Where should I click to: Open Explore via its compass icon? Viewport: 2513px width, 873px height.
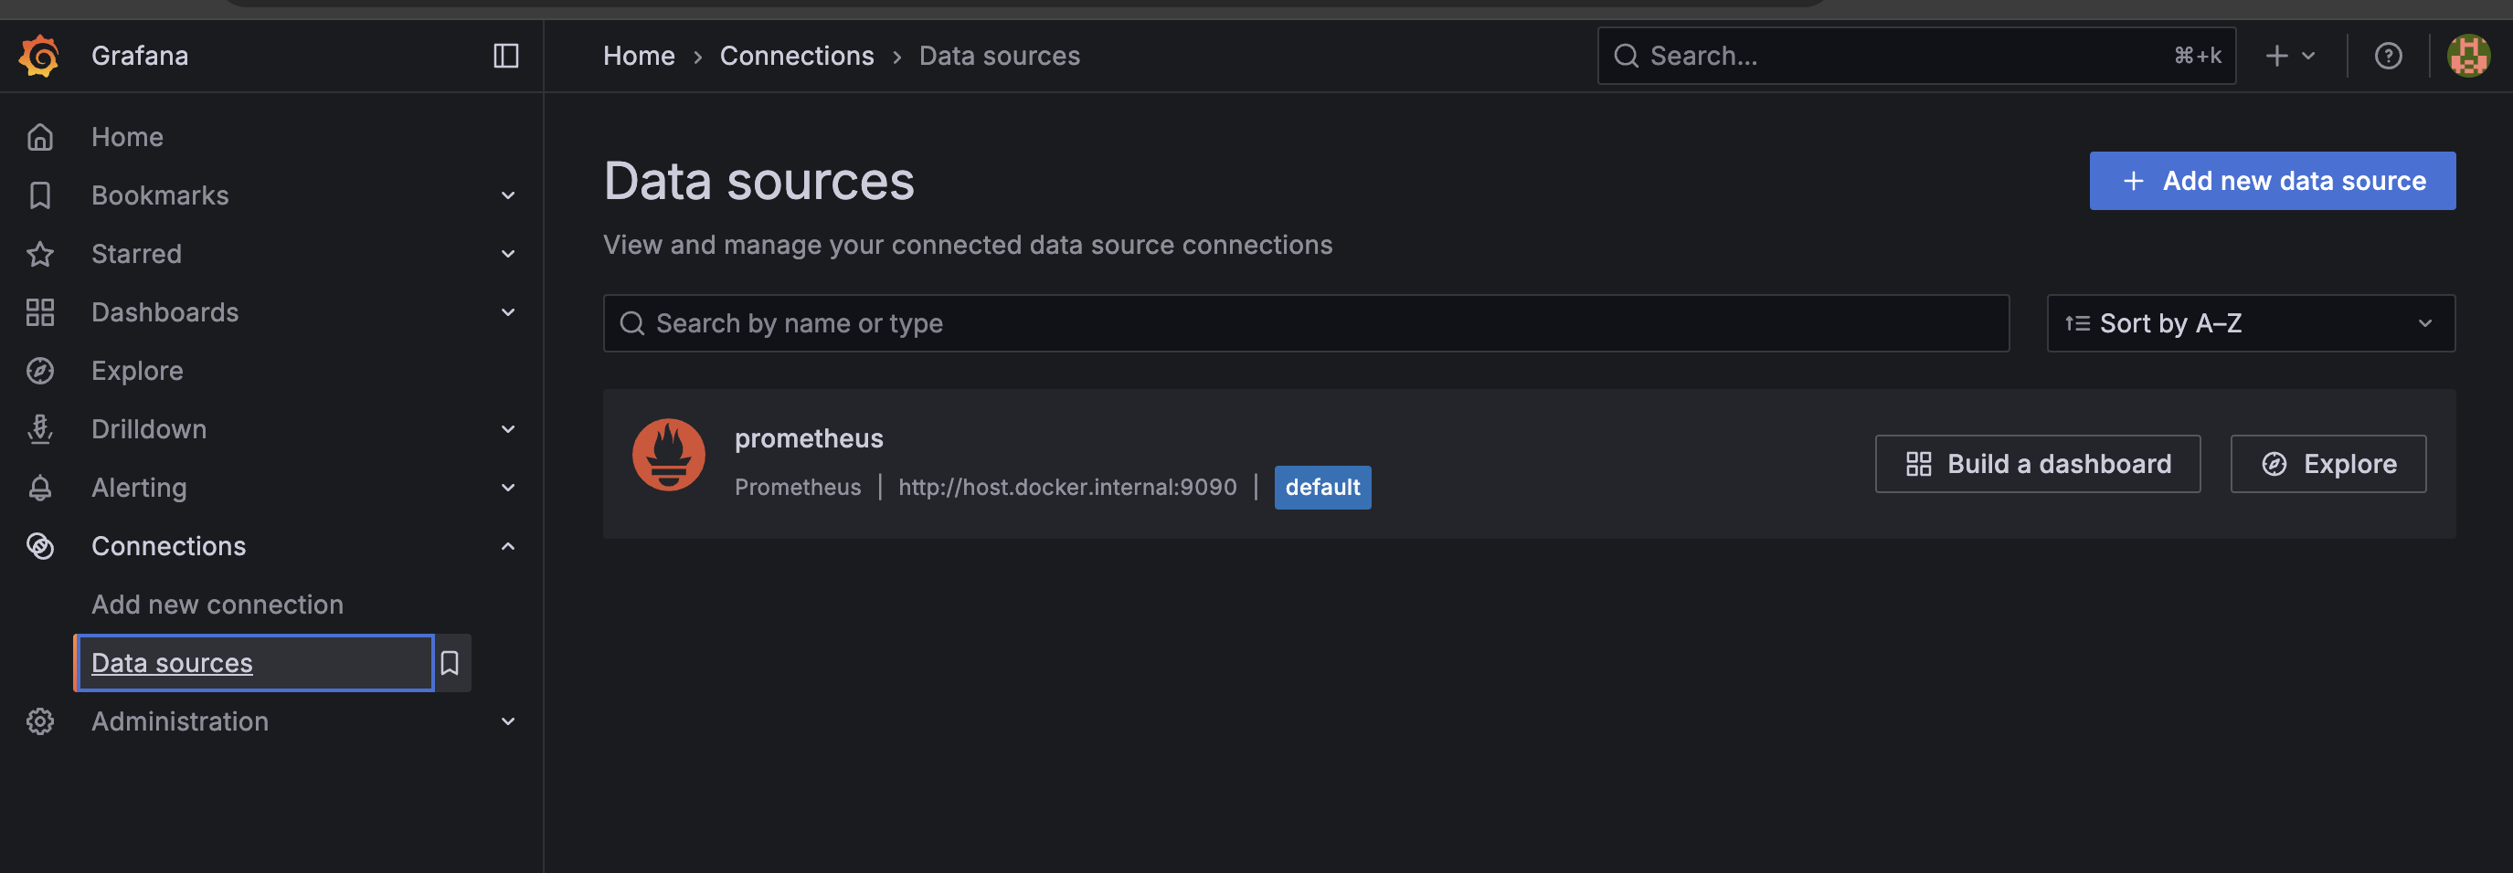tap(40, 370)
